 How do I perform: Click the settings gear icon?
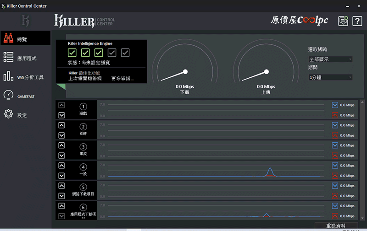[8, 114]
